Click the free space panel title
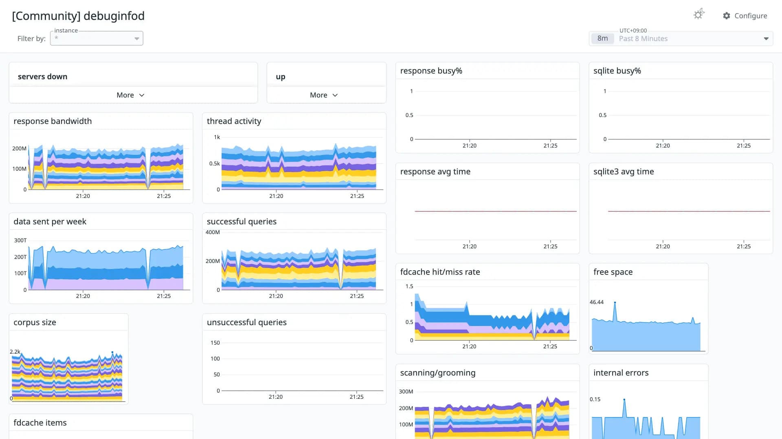This screenshot has height=439, width=782. [x=613, y=272]
